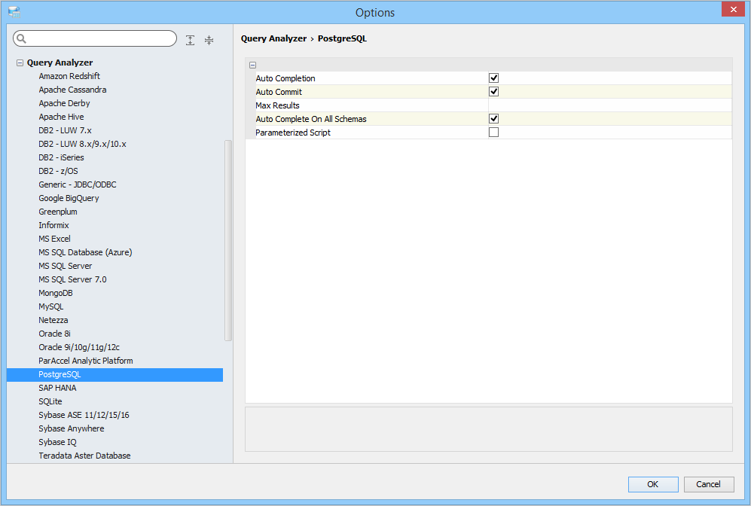Select Amazon Redshift in the tree
The image size is (751, 506).
click(x=69, y=76)
